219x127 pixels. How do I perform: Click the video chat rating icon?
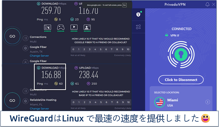click(87, 27)
